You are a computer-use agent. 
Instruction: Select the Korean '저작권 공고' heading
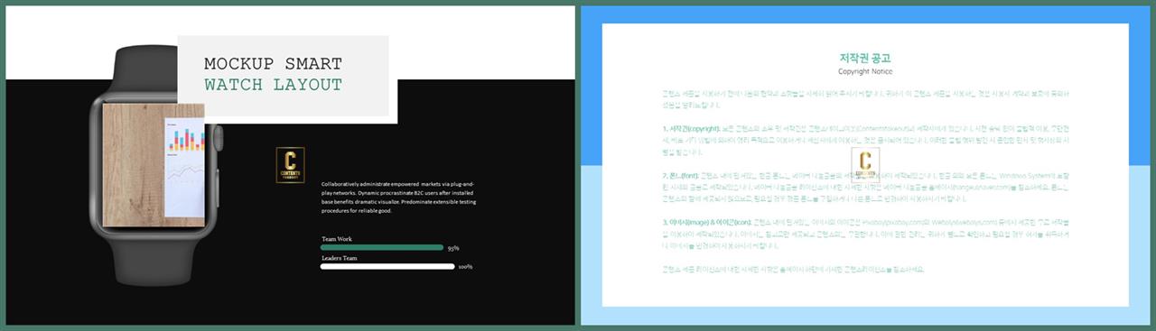coord(865,58)
